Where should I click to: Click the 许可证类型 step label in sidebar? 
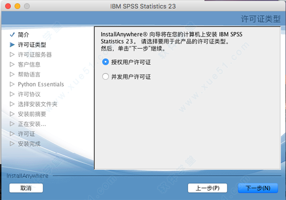32,45
